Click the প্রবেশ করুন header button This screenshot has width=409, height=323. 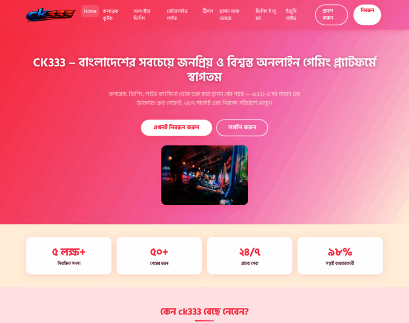(x=332, y=15)
